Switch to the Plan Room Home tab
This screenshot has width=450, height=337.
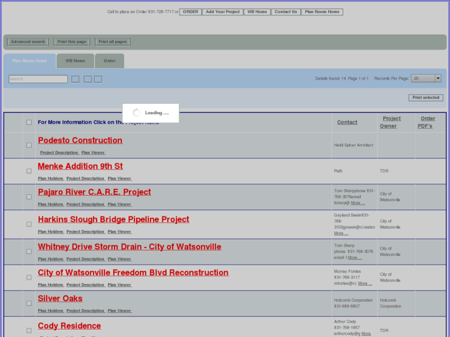tap(30, 61)
